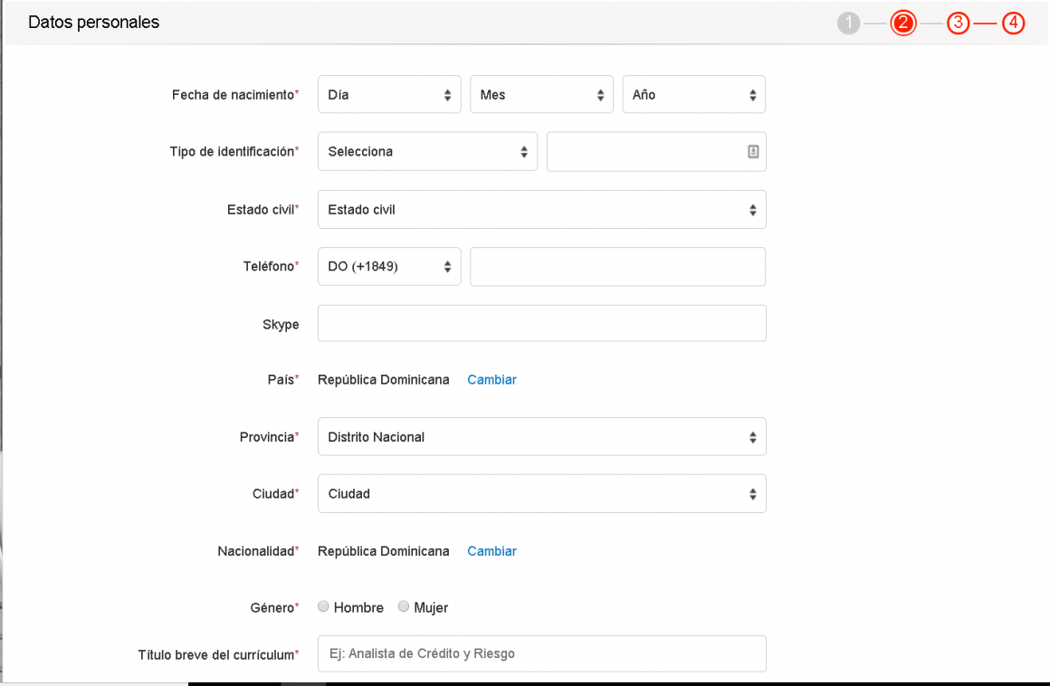Click step 4 circle in progress indicator

1013,24
